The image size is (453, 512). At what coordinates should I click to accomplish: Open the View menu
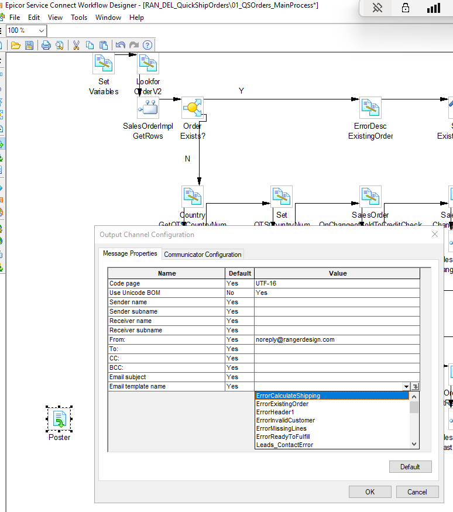point(55,18)
